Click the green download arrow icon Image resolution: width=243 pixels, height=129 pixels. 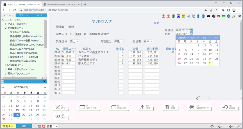[x=163, y=16]
